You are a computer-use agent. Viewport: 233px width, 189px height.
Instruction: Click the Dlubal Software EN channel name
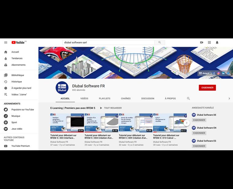tap(206, 128)
